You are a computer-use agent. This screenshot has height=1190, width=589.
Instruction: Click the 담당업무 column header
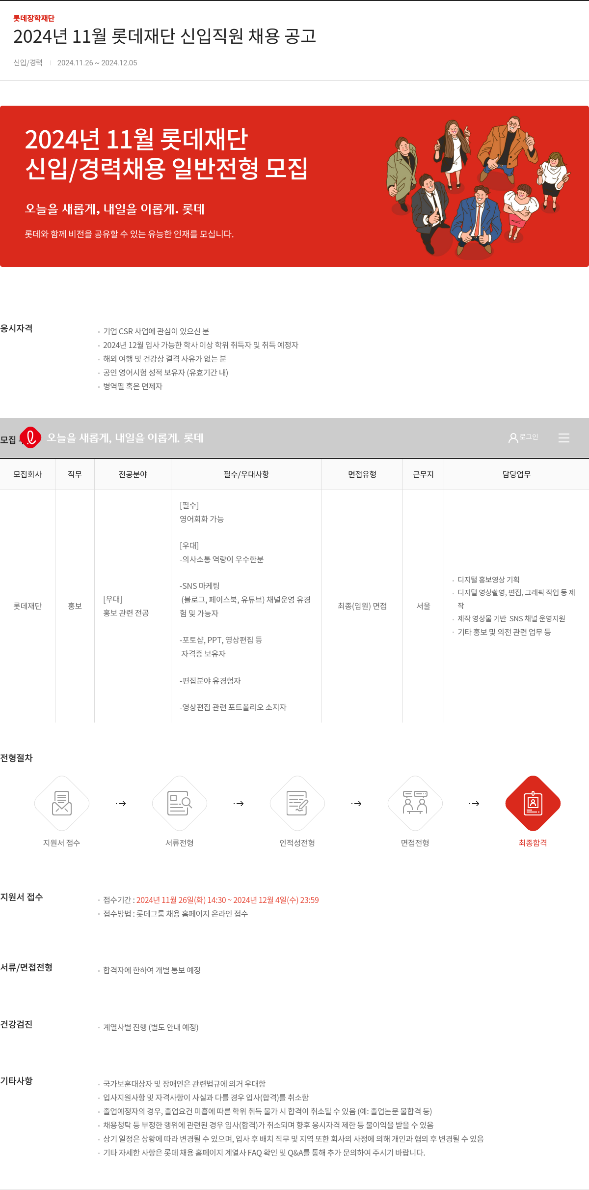pyautogui.click(x=516, y=474)
